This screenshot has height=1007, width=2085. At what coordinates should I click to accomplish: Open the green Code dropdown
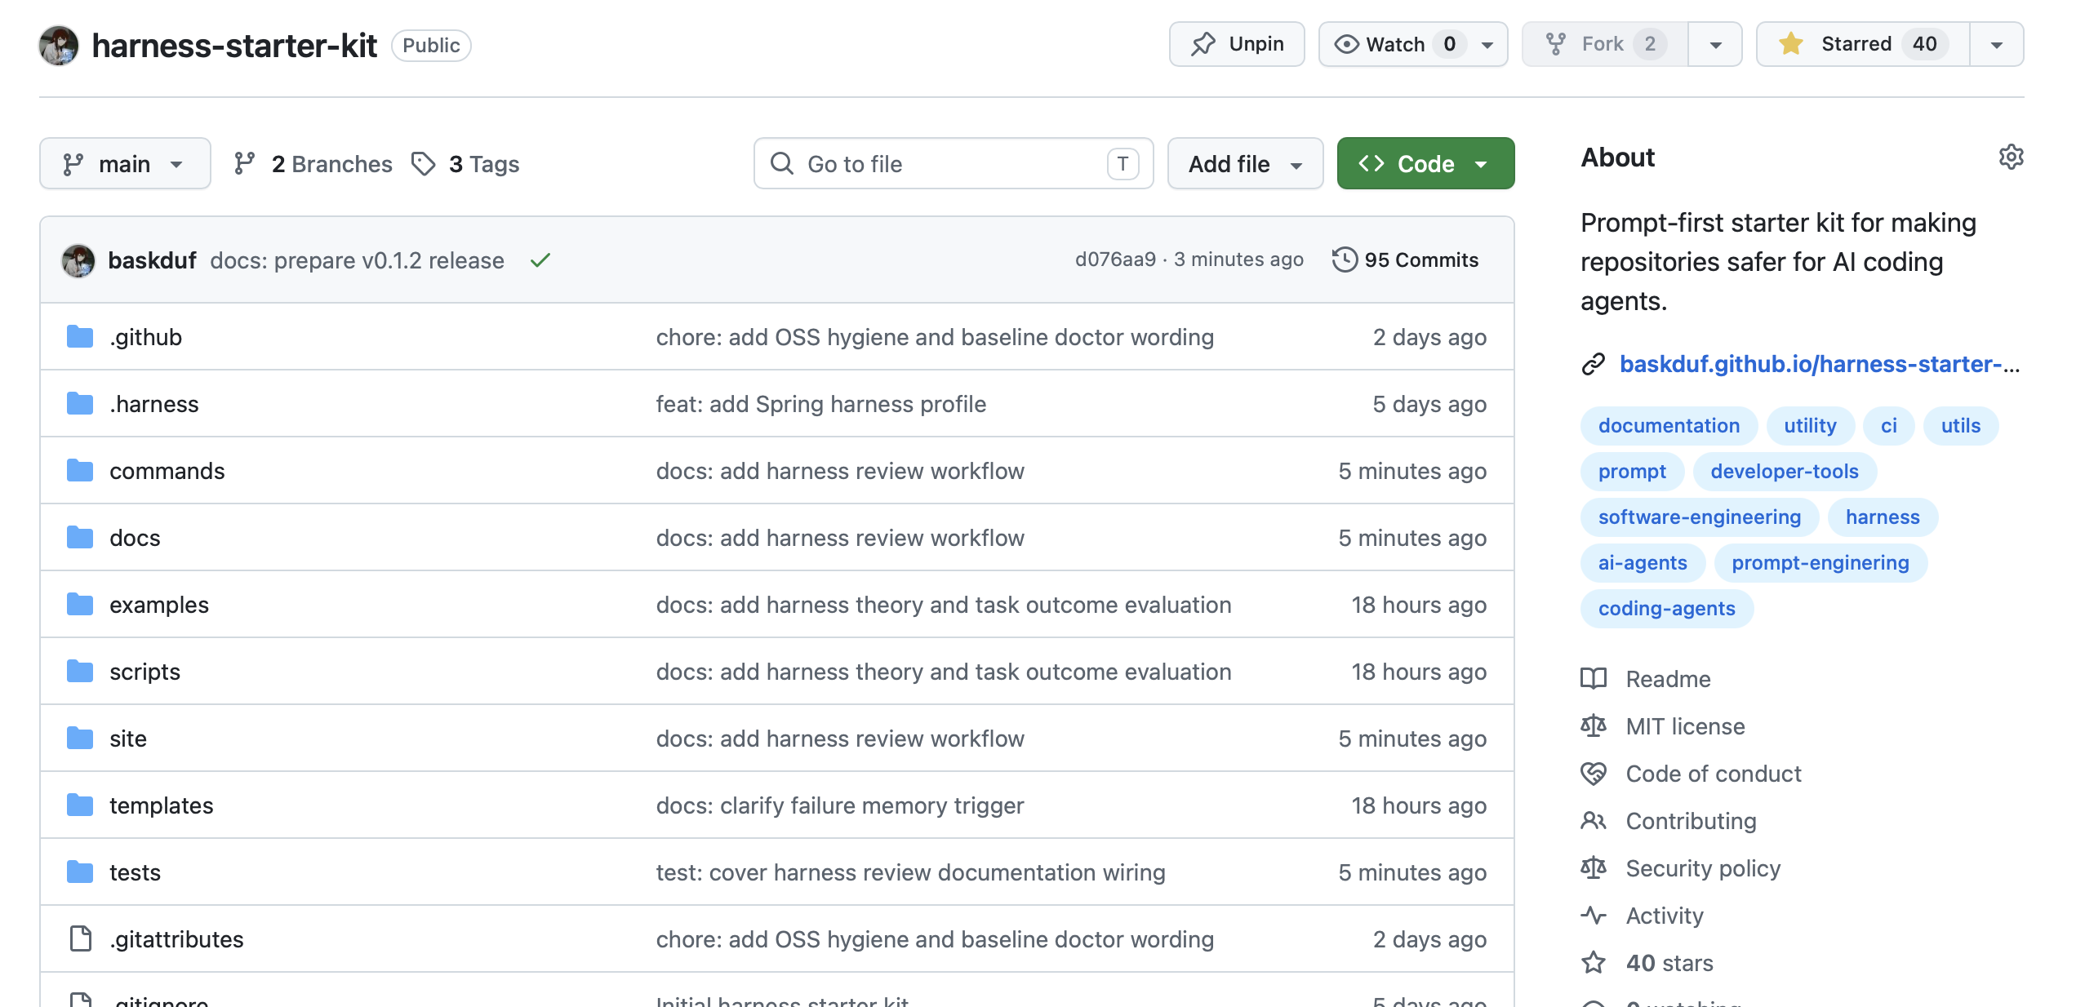(x=1425, y=164)
